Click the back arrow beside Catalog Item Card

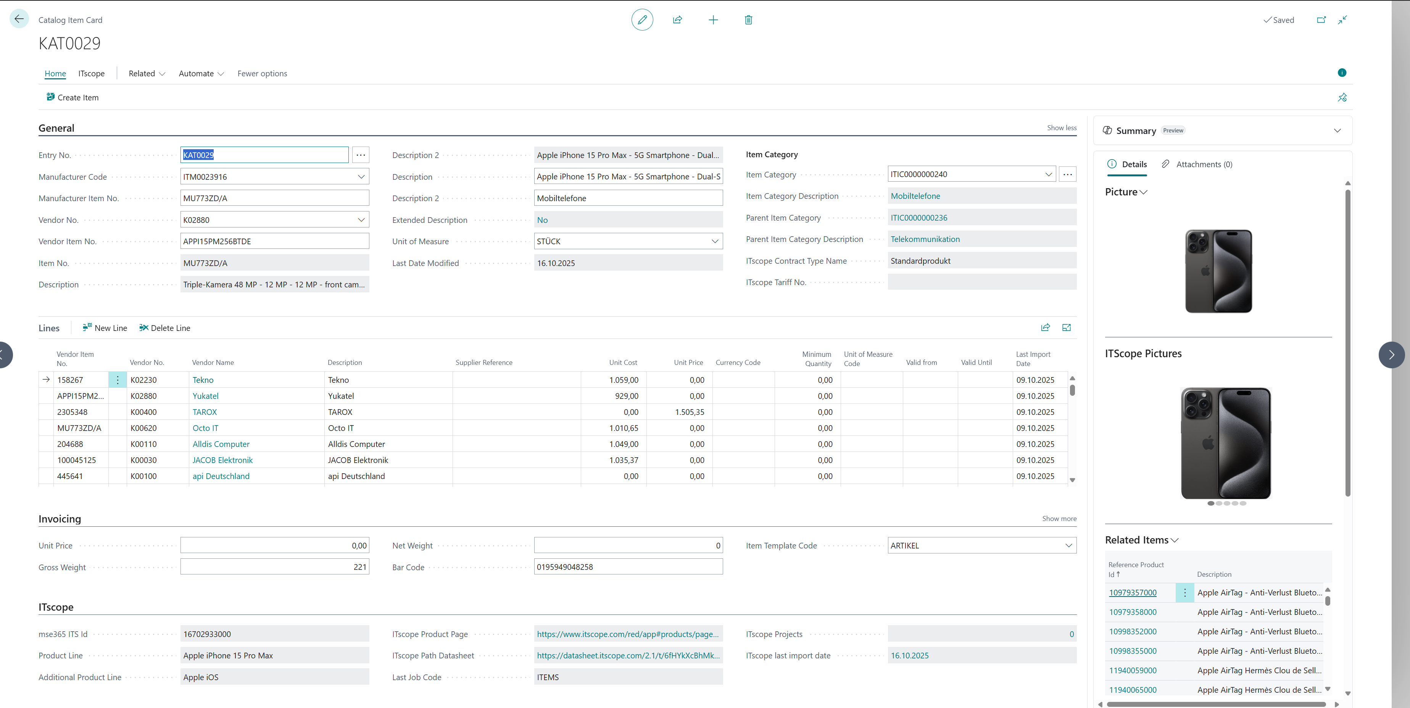(19, 19)
